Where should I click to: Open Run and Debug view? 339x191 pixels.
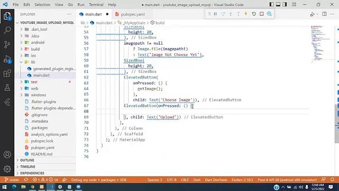click(x=7, y=59)
